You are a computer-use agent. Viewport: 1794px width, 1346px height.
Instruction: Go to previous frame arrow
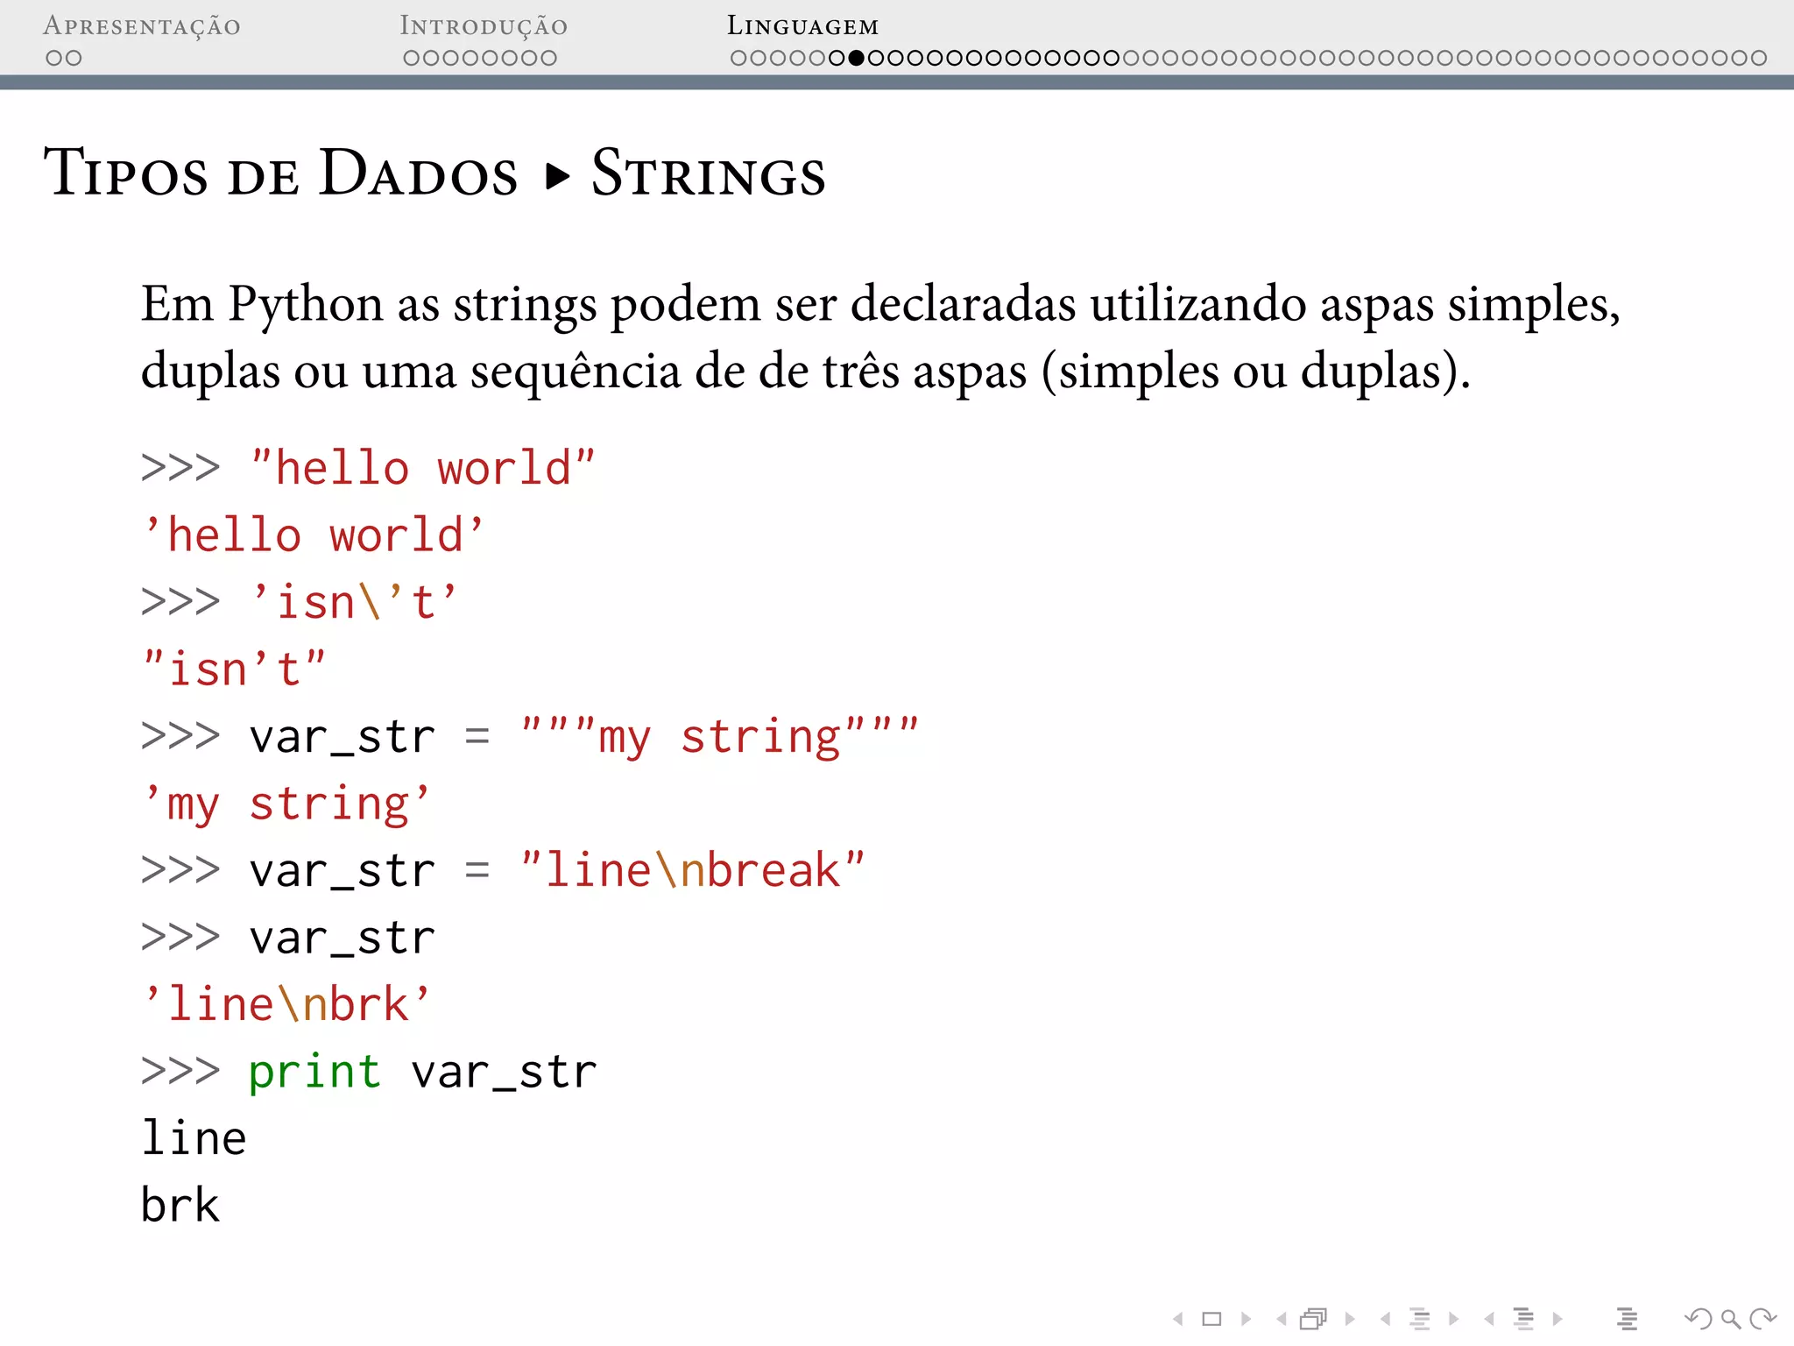tap(1282, 1318)
